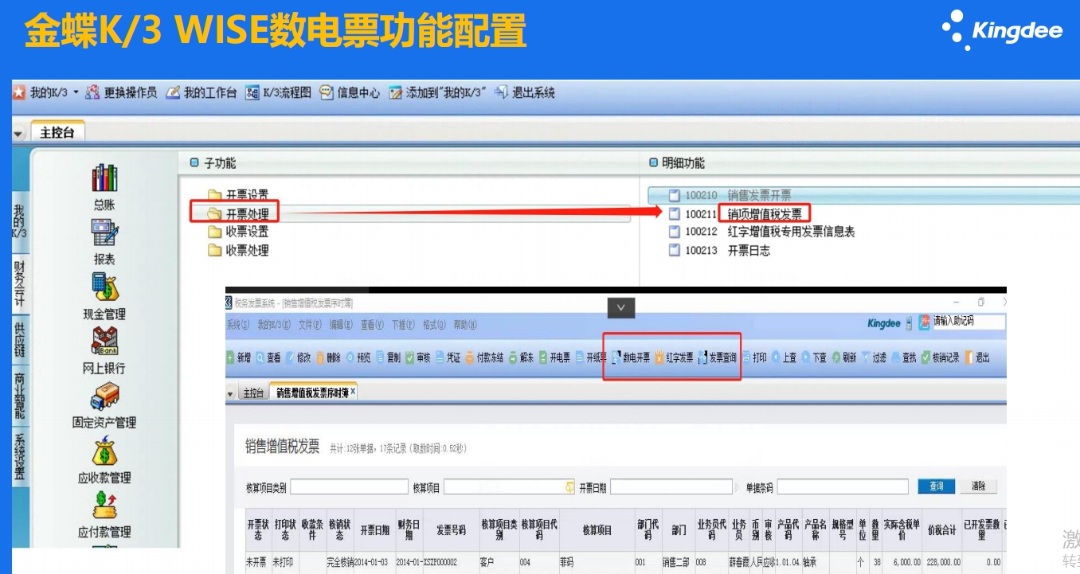Click the 解冻 unfreeze toolbar button
This screenshot has width=1080, height=574.
click(x=521, y=358)
